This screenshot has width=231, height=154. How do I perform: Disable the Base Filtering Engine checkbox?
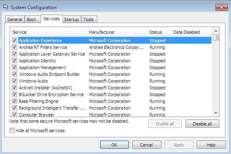[x=14, y=101]
